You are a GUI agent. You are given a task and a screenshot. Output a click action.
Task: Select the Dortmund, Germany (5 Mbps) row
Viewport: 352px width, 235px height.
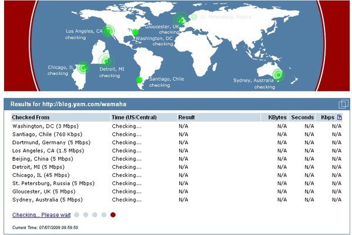[x=177, y=142]
